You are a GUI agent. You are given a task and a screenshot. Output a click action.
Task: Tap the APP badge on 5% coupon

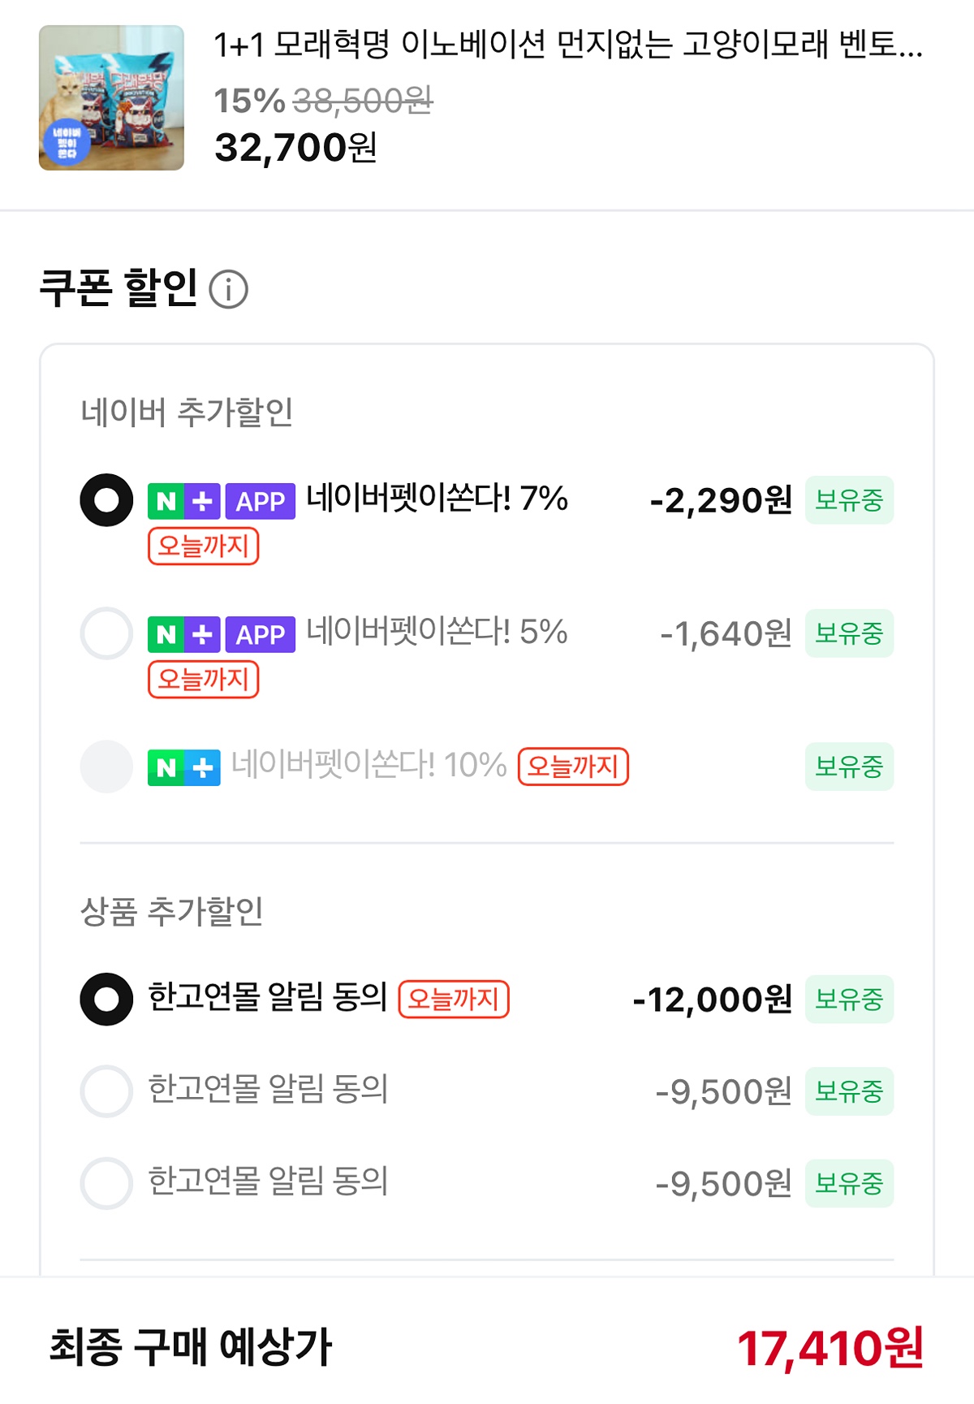pos(260,634)
